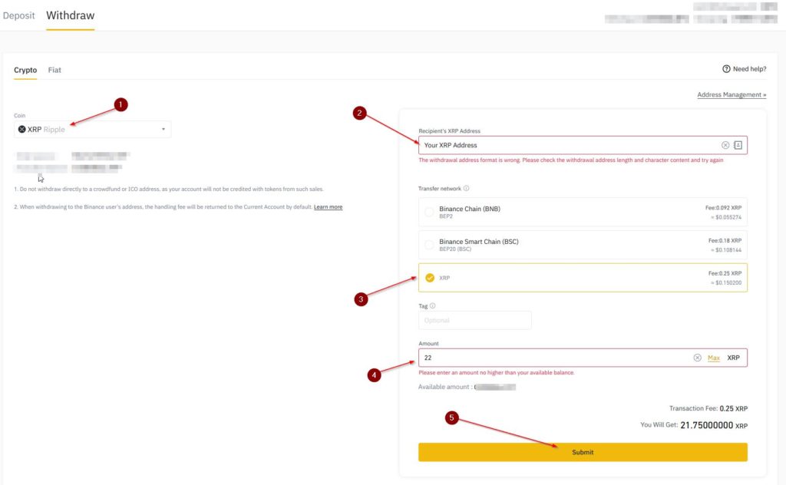
Task: Click the 21.75000000 You Will Get value
Action: (706, 425)
